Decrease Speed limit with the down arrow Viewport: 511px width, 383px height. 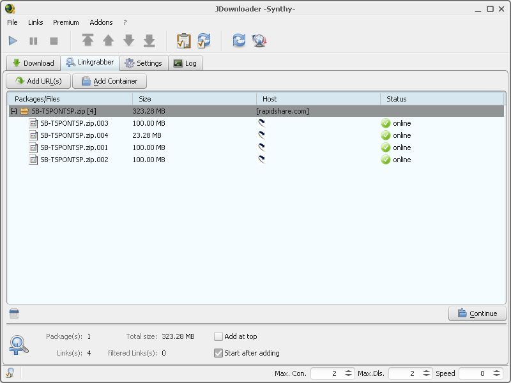(497, 375)
